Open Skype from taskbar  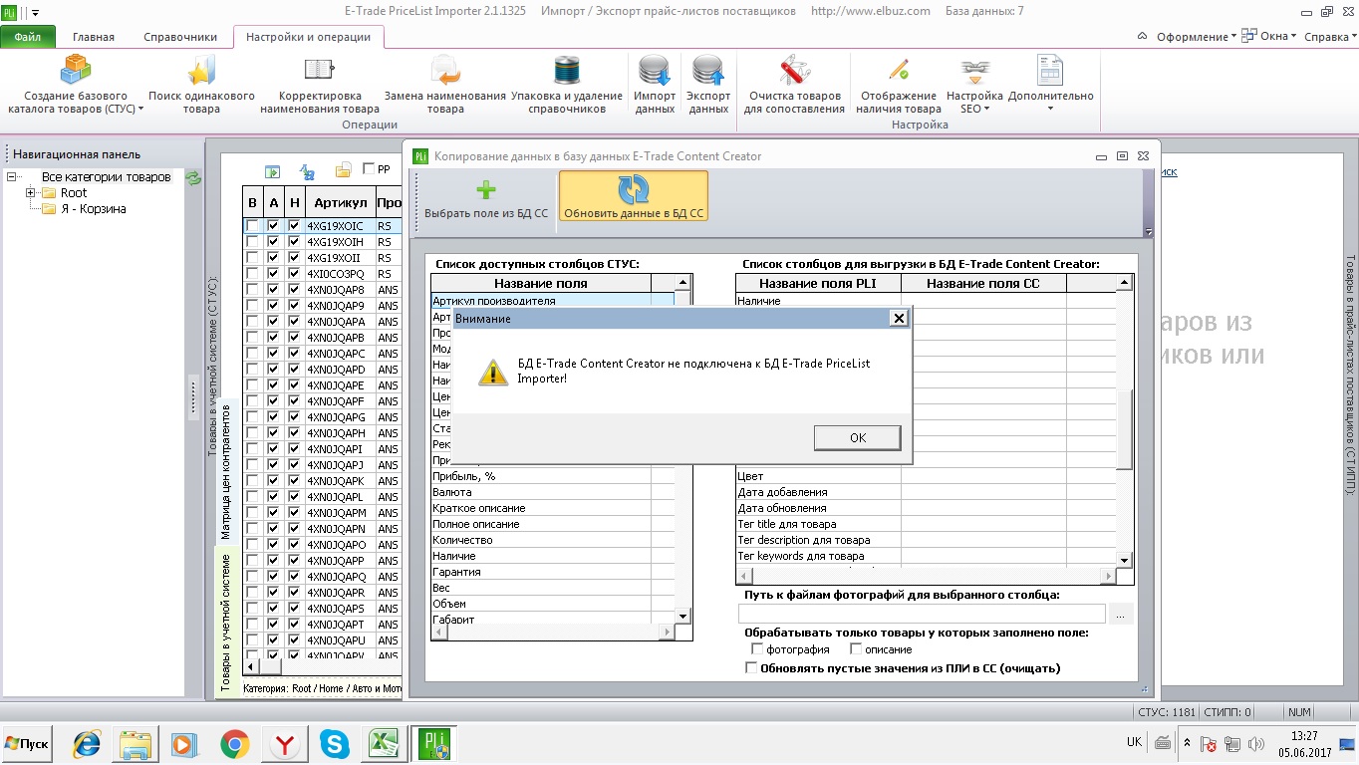pyautogui.click(x=335, y=743)
